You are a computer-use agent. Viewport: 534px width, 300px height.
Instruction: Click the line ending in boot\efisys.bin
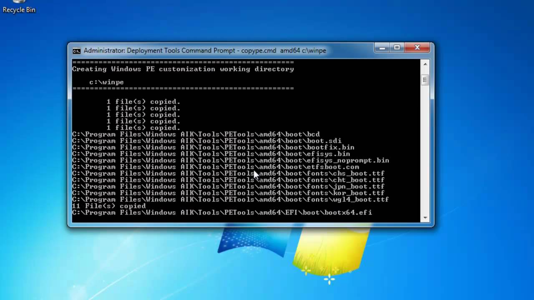tap(211, 154)
